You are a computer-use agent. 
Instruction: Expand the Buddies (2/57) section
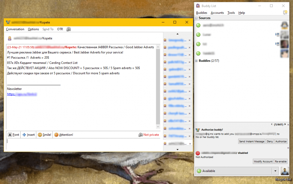click(x=196, y=60)
